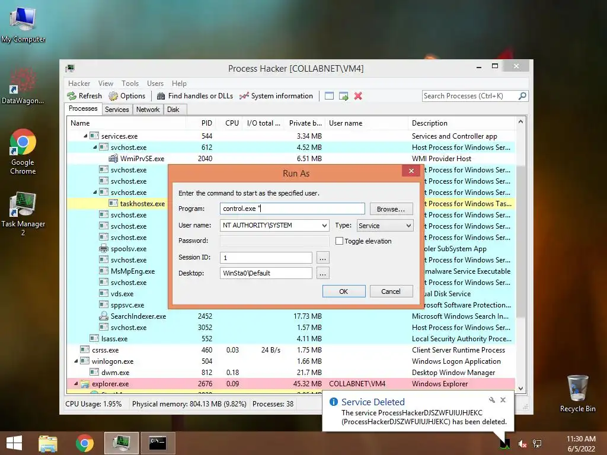Collapse svchost.exe PID 612 node

95,148
